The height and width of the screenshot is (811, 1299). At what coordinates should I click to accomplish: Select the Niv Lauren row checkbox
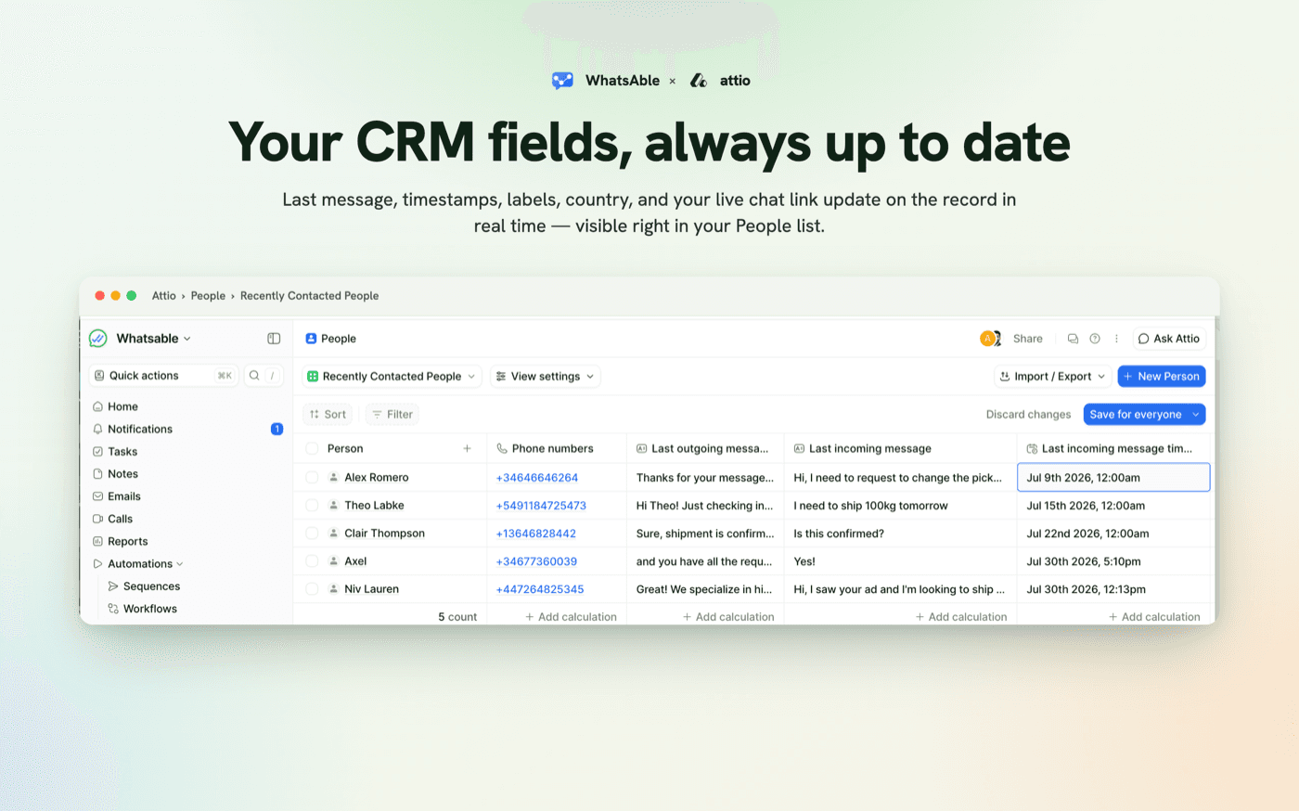tap(312, 589)
